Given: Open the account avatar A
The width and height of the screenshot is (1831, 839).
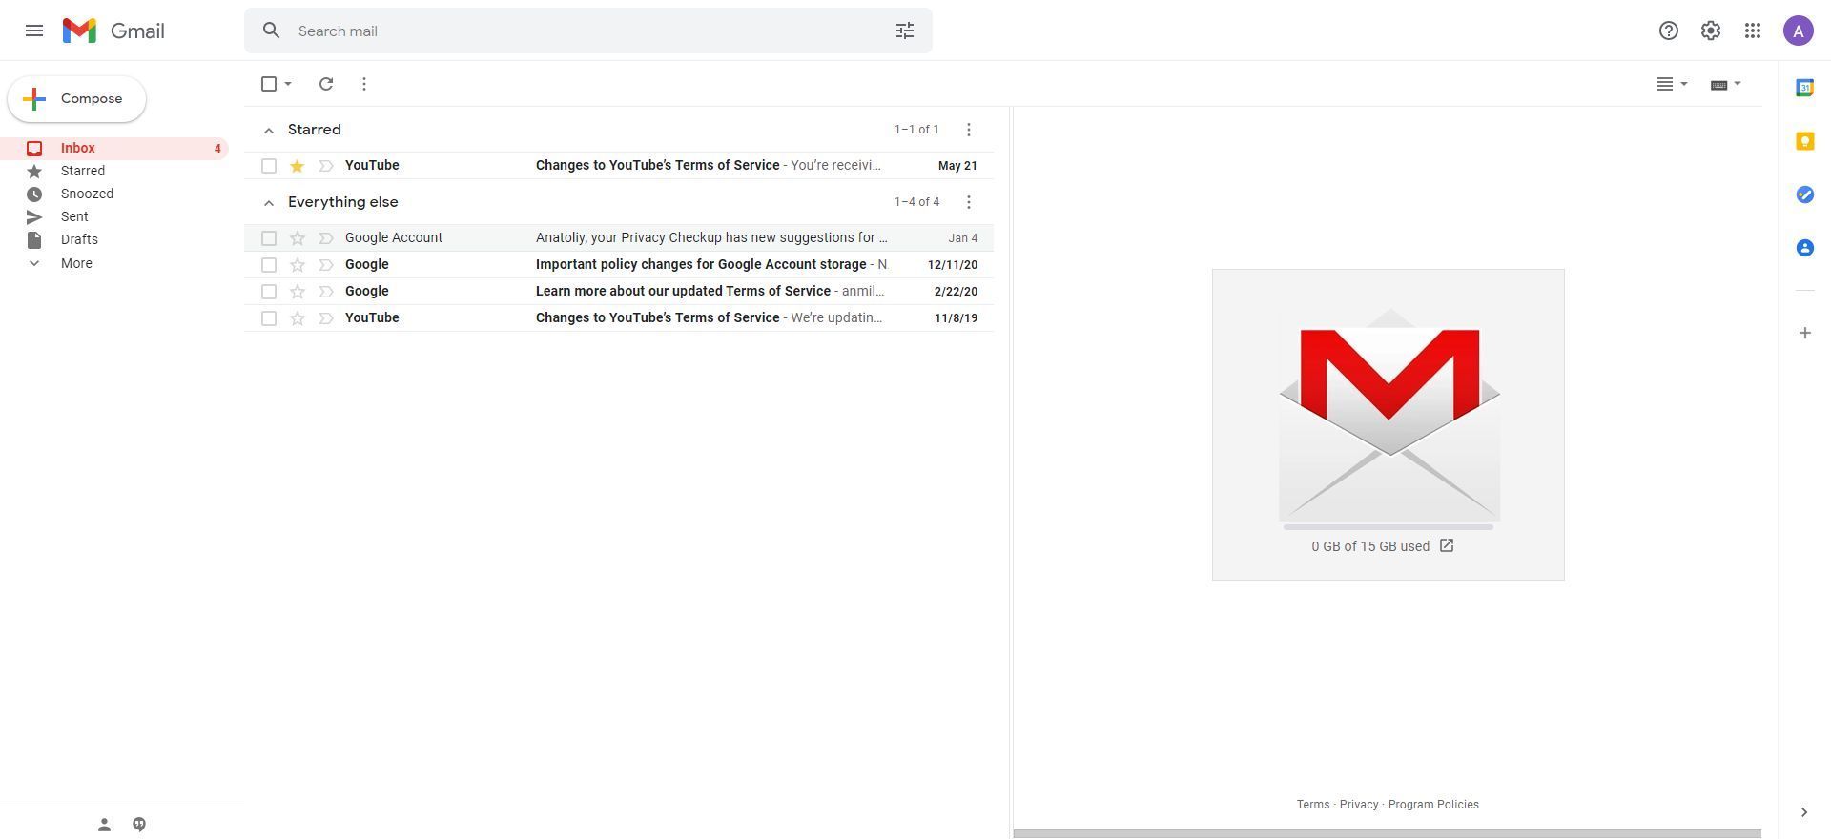Looking at the screenshot, I should coord(1799,31).
